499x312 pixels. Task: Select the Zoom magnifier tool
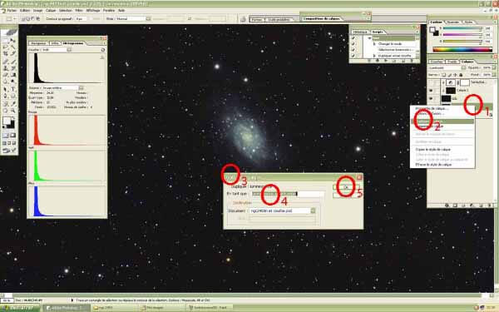13,111
